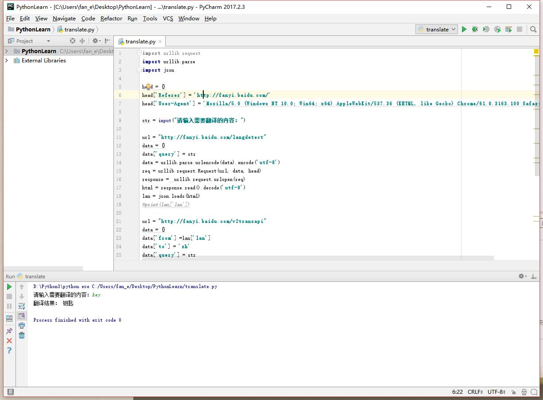The image size is (543, 400).
Task: Toggle scroll to end of console
Action: [22, 316]
